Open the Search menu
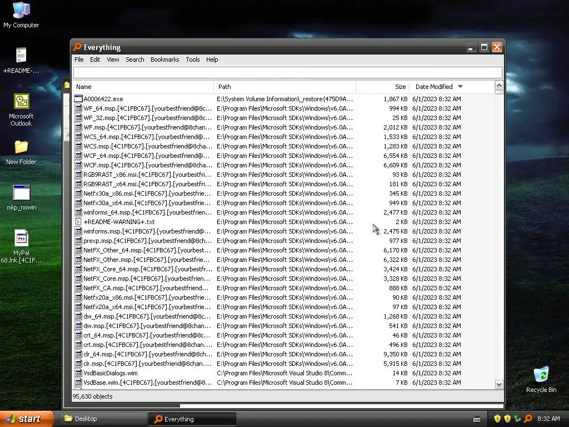The width and height of the screenshot is (569, 427). pyautogui.click(x=134, y=59)
